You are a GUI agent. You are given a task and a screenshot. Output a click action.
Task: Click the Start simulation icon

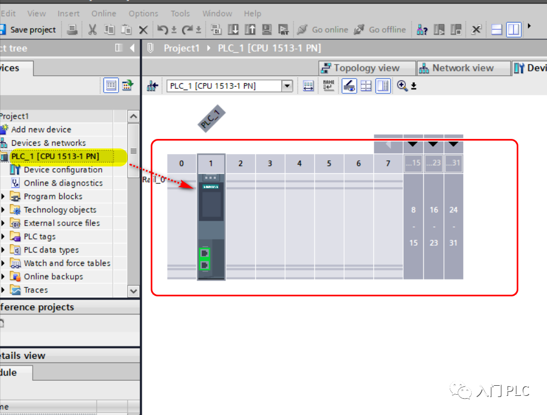[x=267, y=30]
